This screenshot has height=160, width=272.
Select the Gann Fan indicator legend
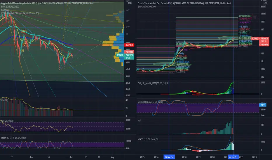(x=5, y=10)
